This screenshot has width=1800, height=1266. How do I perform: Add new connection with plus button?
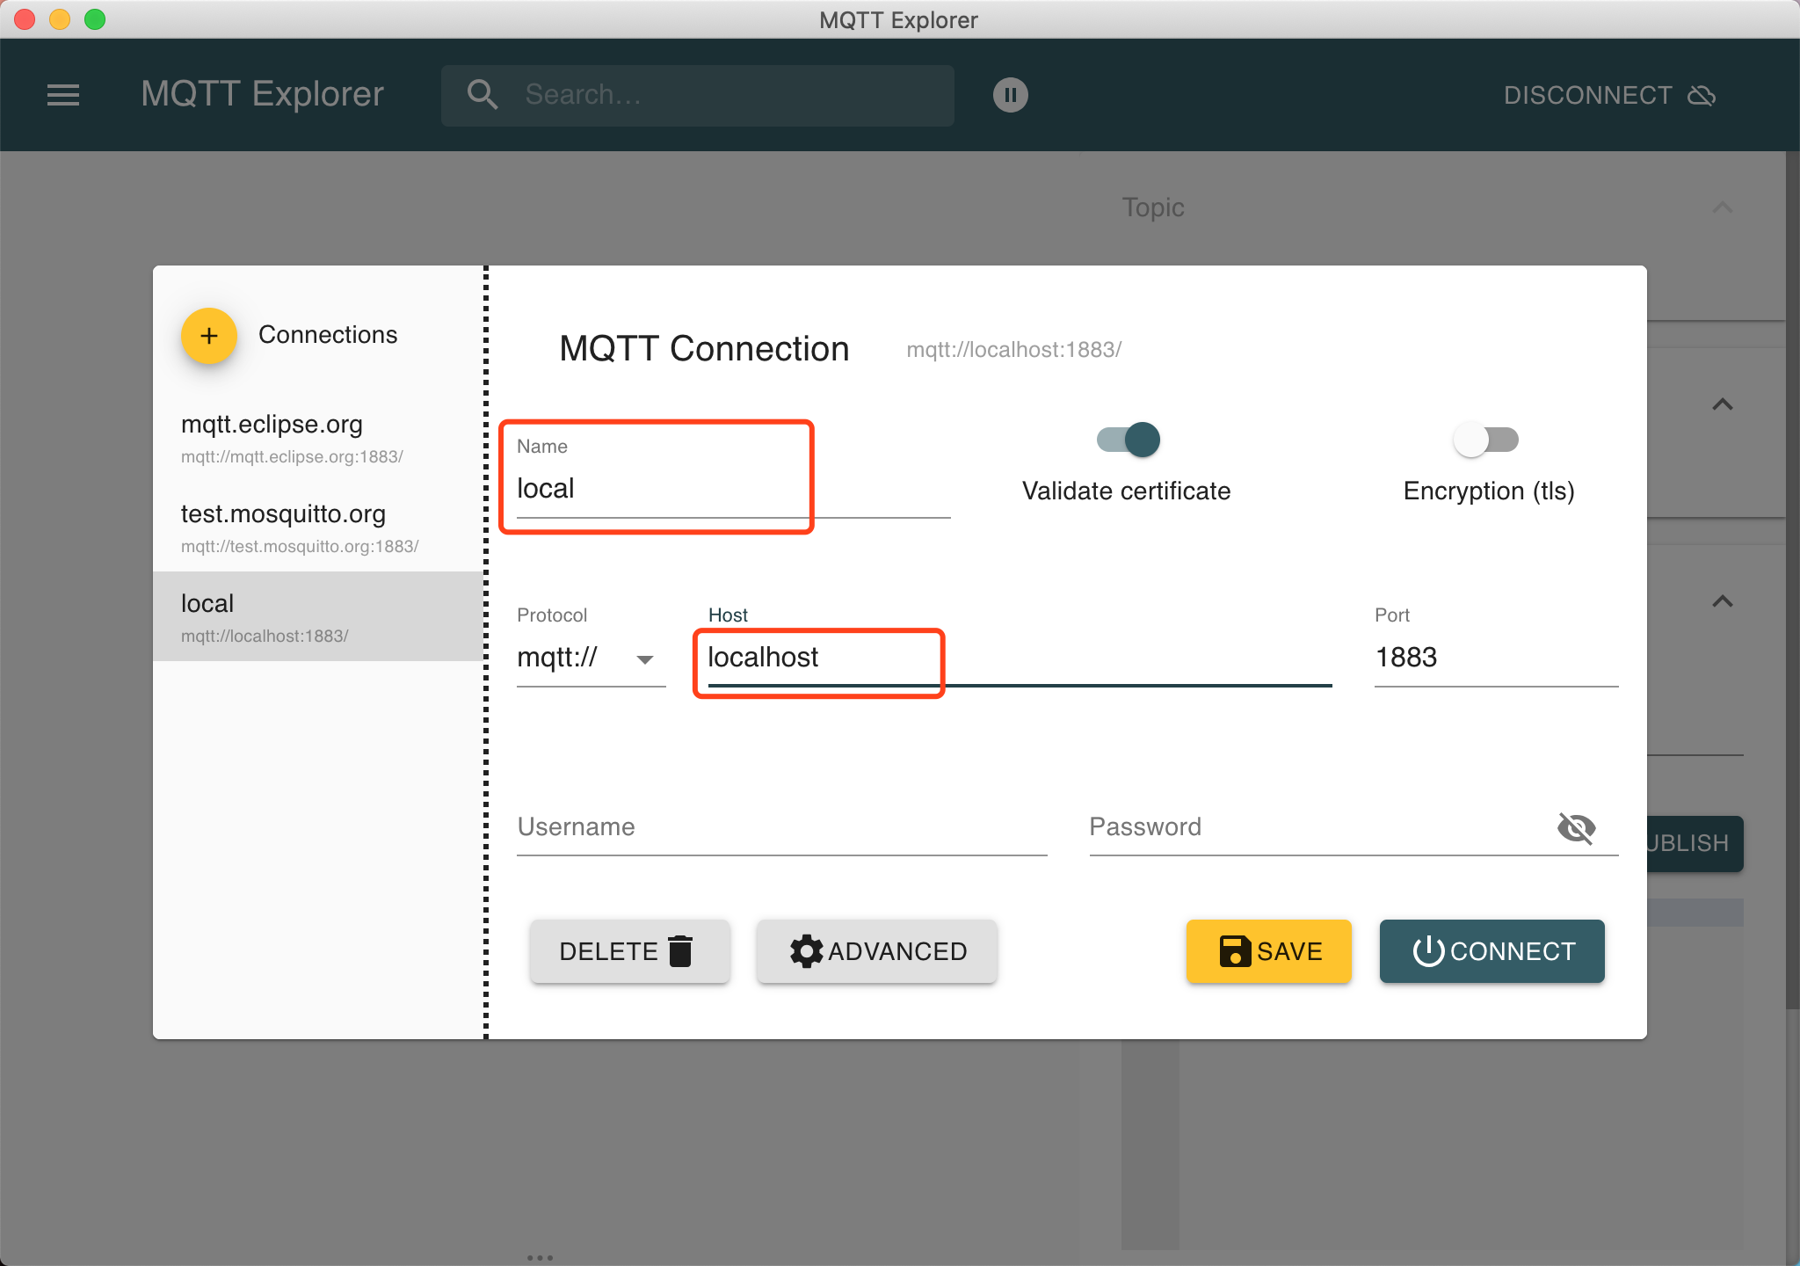click(x=208, y=336)
